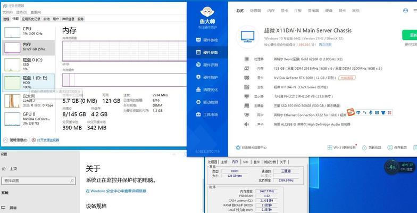Click 功耗估算 at Lu Dashi bottom

(x=372, y=147)
